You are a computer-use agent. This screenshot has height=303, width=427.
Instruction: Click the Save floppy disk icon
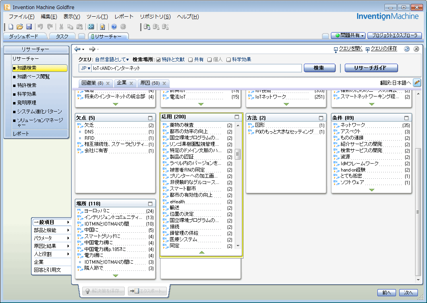point(29,27)
